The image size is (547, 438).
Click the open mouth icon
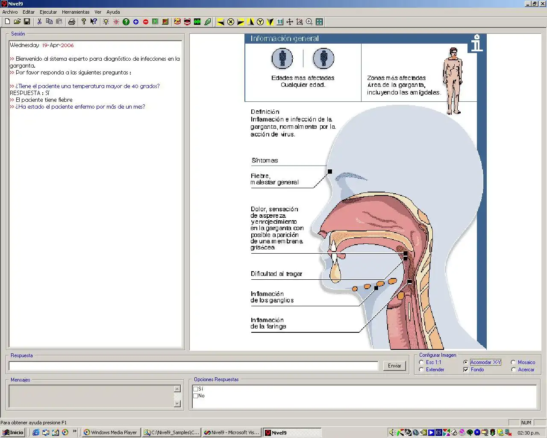[x=187, y=21]
